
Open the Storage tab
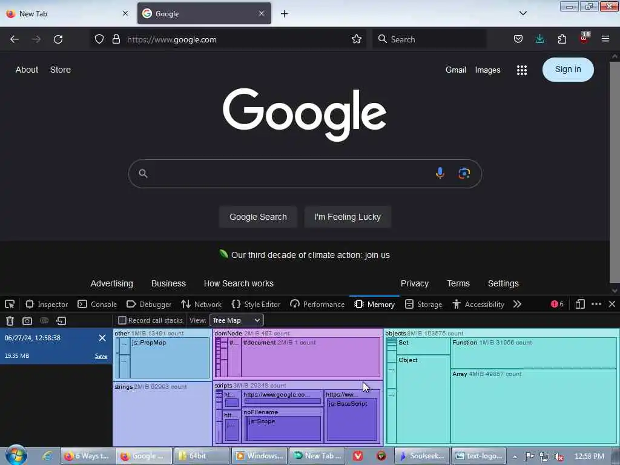click(423, 304)
